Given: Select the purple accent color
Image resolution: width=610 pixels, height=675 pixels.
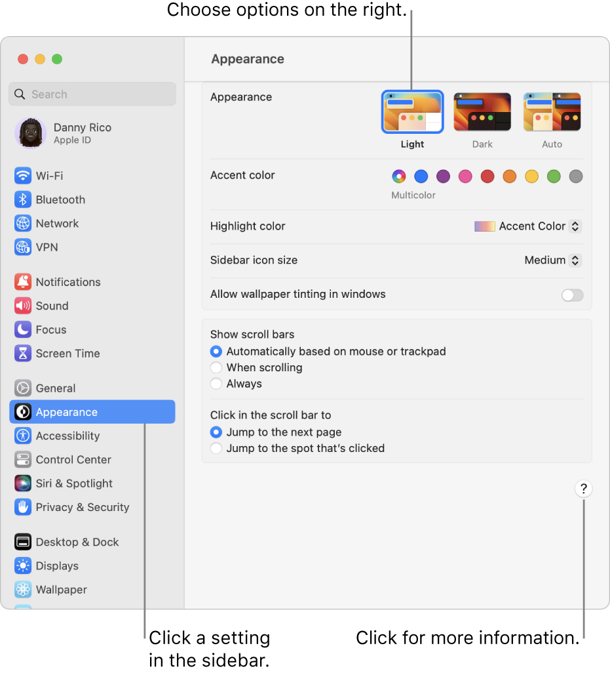Looking at the screenshot, I should coord(443,176).
